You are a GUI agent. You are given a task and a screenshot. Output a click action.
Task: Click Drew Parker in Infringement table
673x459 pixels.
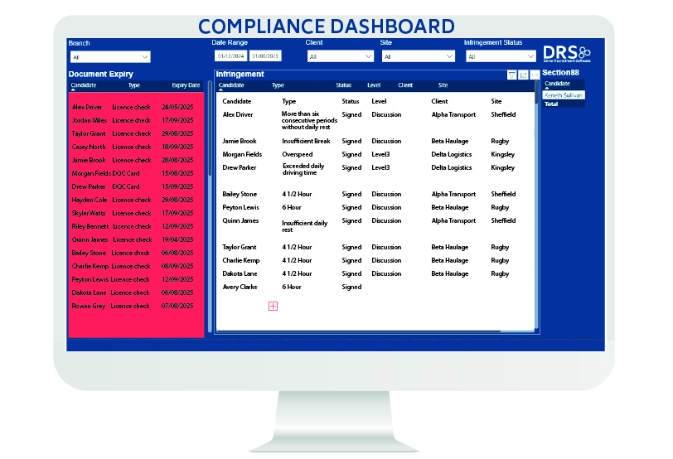239,167
